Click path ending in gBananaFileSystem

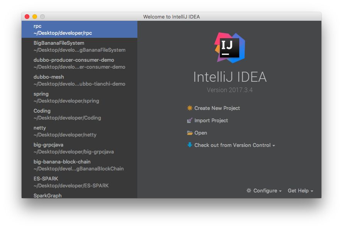[79, 50]
